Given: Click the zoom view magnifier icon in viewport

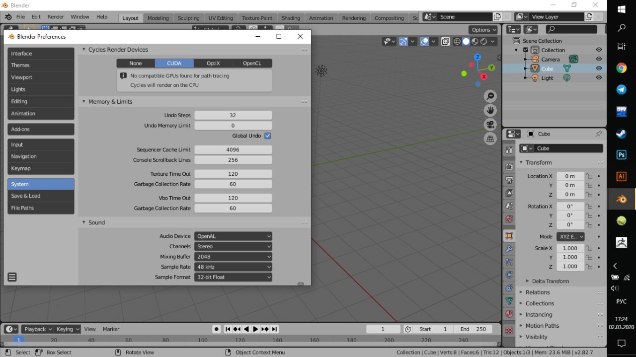Looking at the screenshot, I should click(490, 96).
